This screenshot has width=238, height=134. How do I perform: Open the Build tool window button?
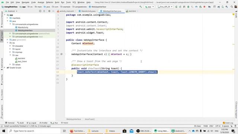coord(20,123)
